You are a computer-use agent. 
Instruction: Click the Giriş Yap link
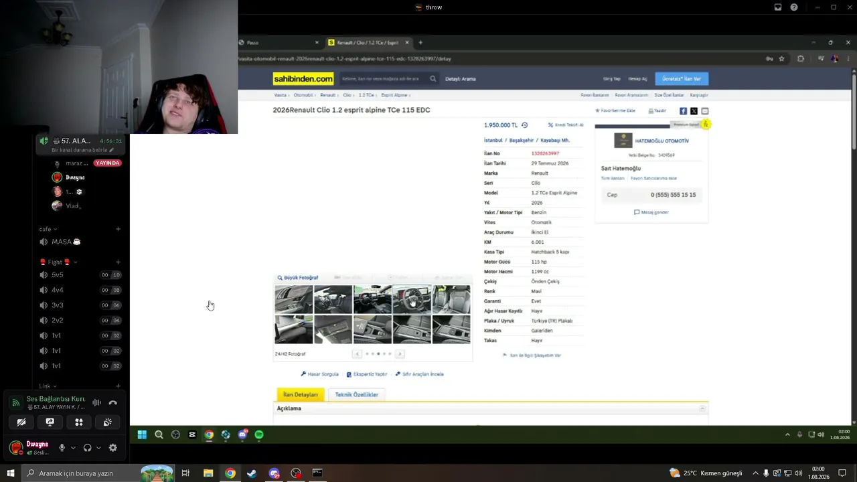coord(612,79)
